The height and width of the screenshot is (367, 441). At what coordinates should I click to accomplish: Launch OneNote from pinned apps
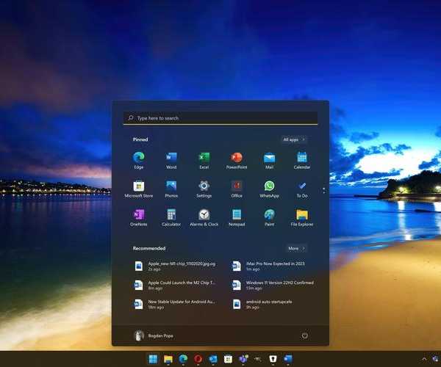coord(139,217)
